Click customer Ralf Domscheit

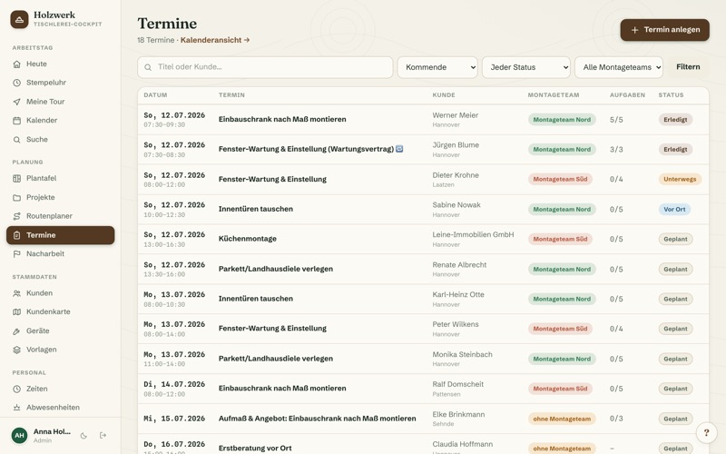pyautogui.click(x=457, y=384)
